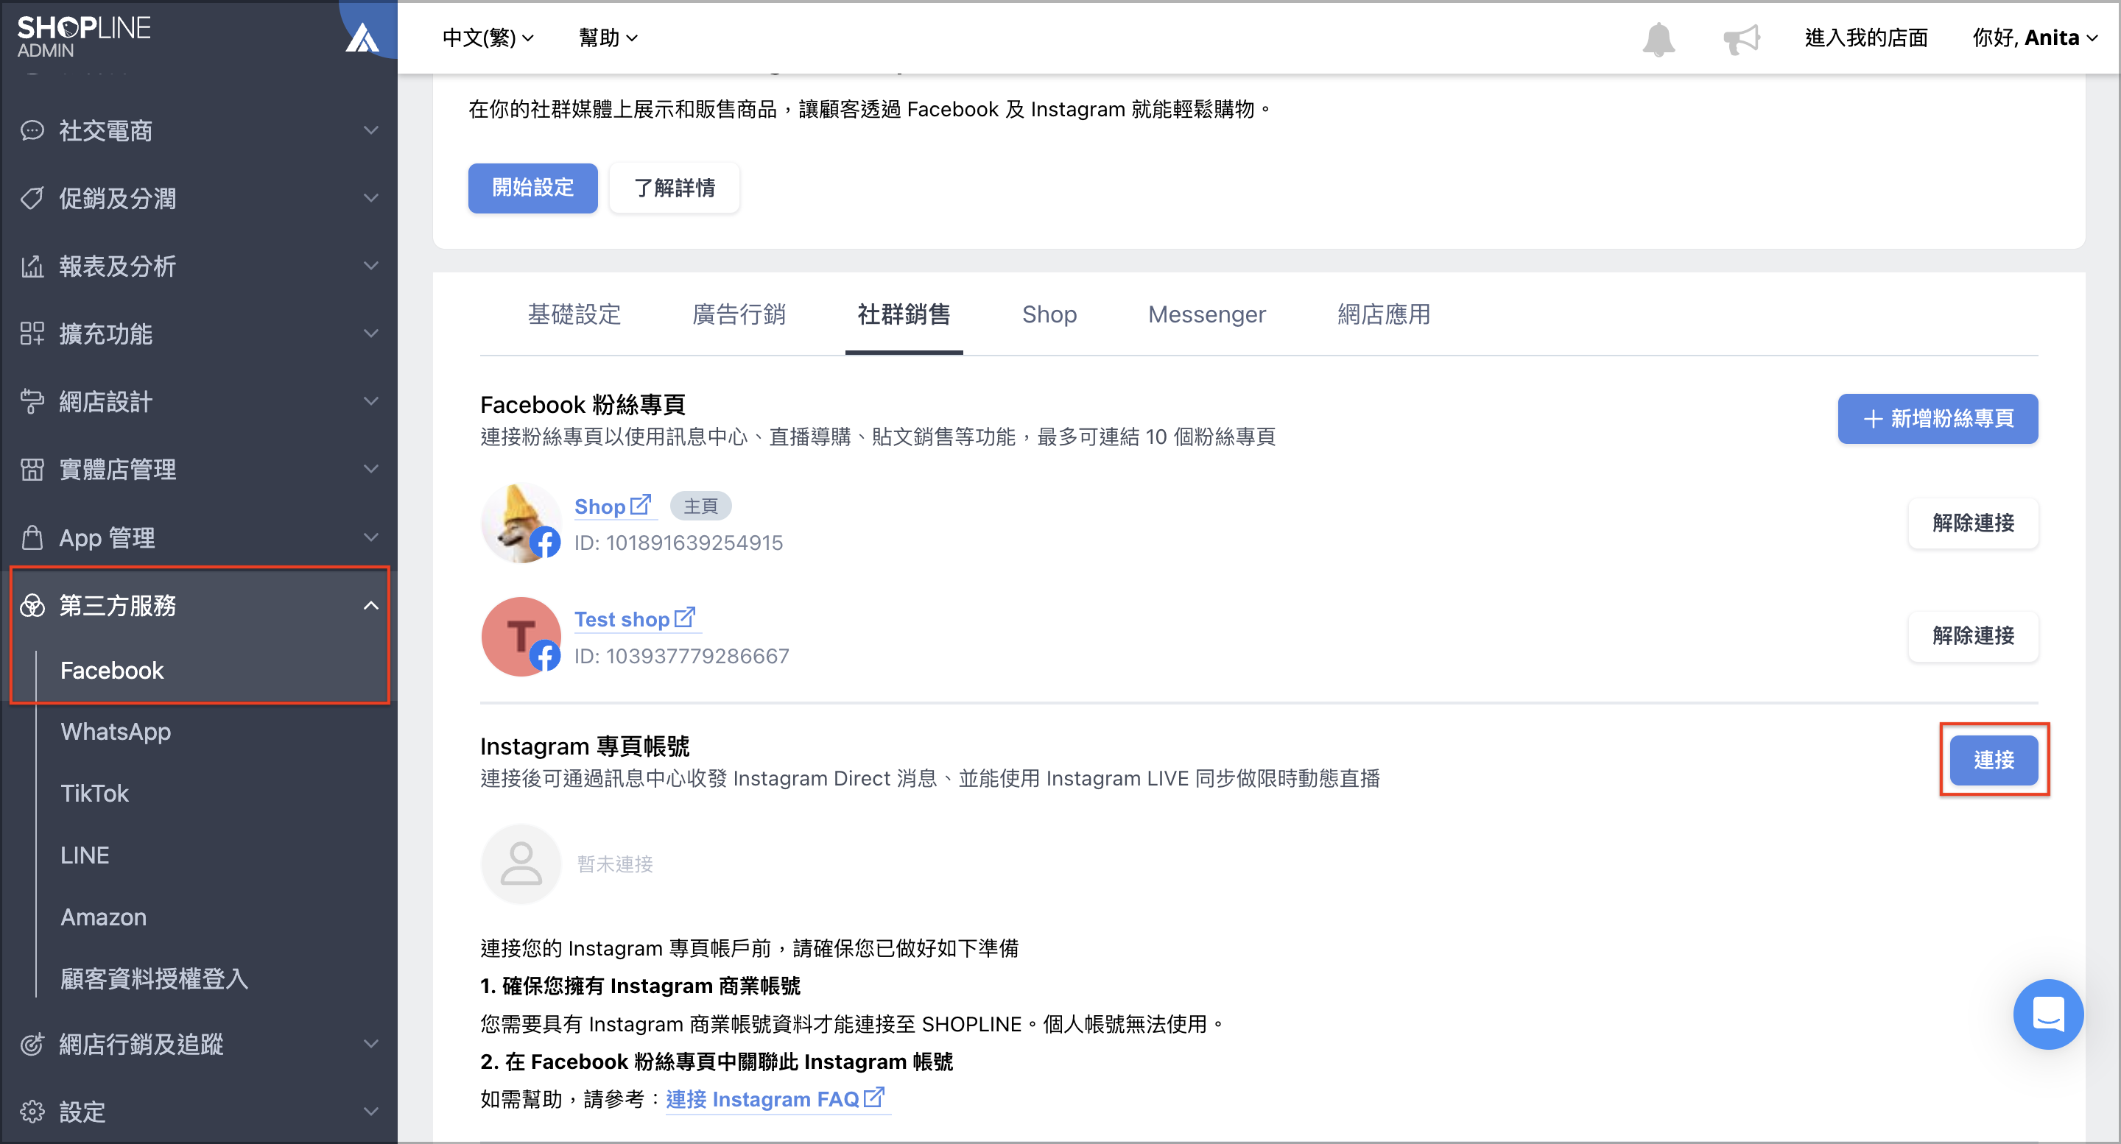Open the 中文(繁) language dropdown
2121x1144 pixels.
(x=488, y=38)
